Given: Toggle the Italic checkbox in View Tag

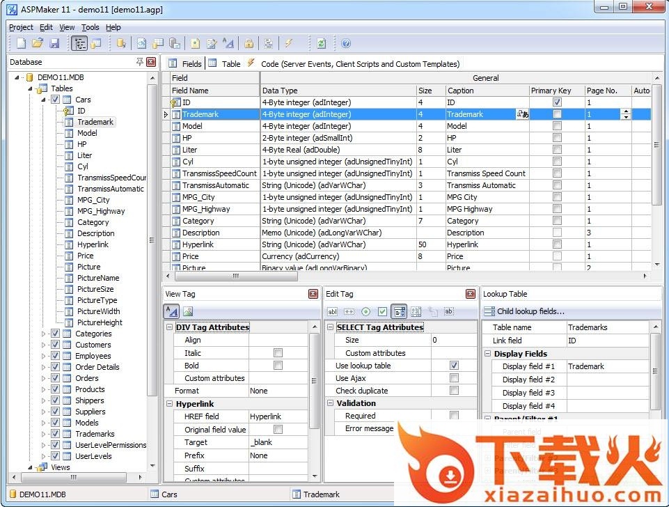Looking at the screenshot, I should tap(278, 353).
